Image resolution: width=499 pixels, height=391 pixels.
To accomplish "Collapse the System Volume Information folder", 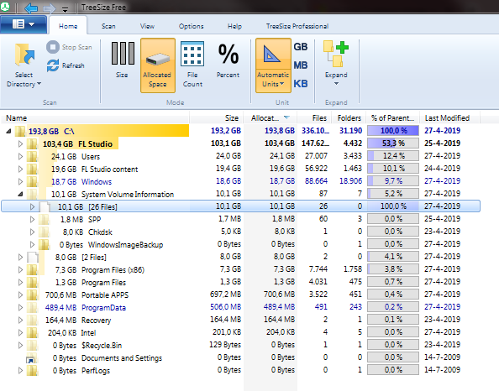I will (x=20, y=194).
